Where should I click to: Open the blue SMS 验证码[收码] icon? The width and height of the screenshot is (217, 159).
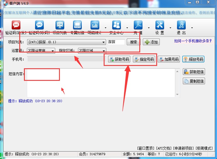pyautogui.click(x=39, y=25)
